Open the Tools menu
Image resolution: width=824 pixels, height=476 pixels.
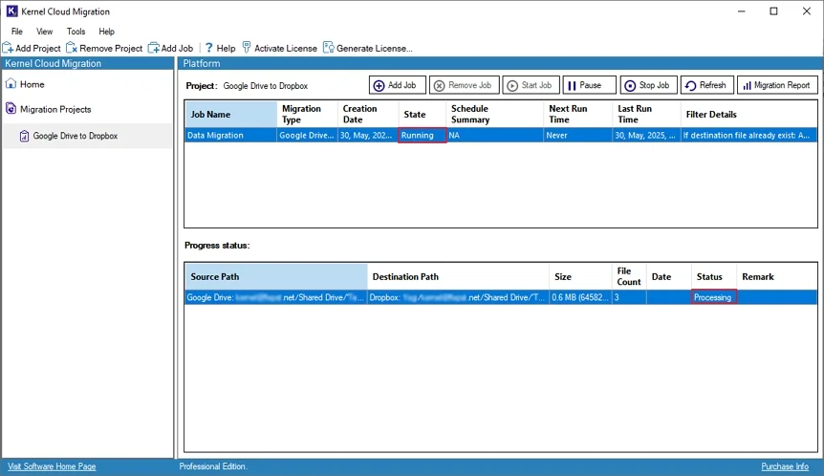(x=76, y=32)
